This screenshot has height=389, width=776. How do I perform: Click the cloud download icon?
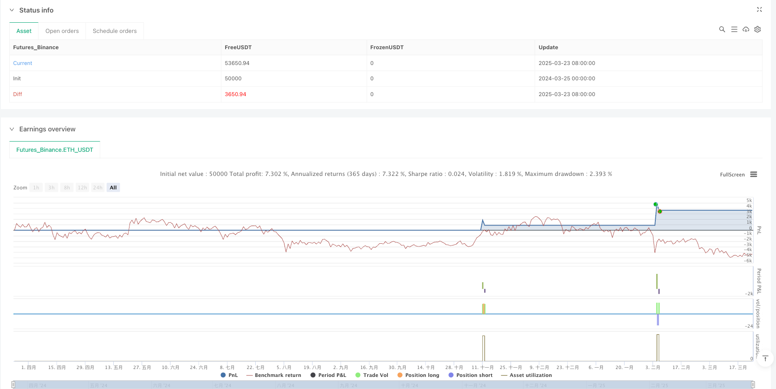(x=746, y=29)
